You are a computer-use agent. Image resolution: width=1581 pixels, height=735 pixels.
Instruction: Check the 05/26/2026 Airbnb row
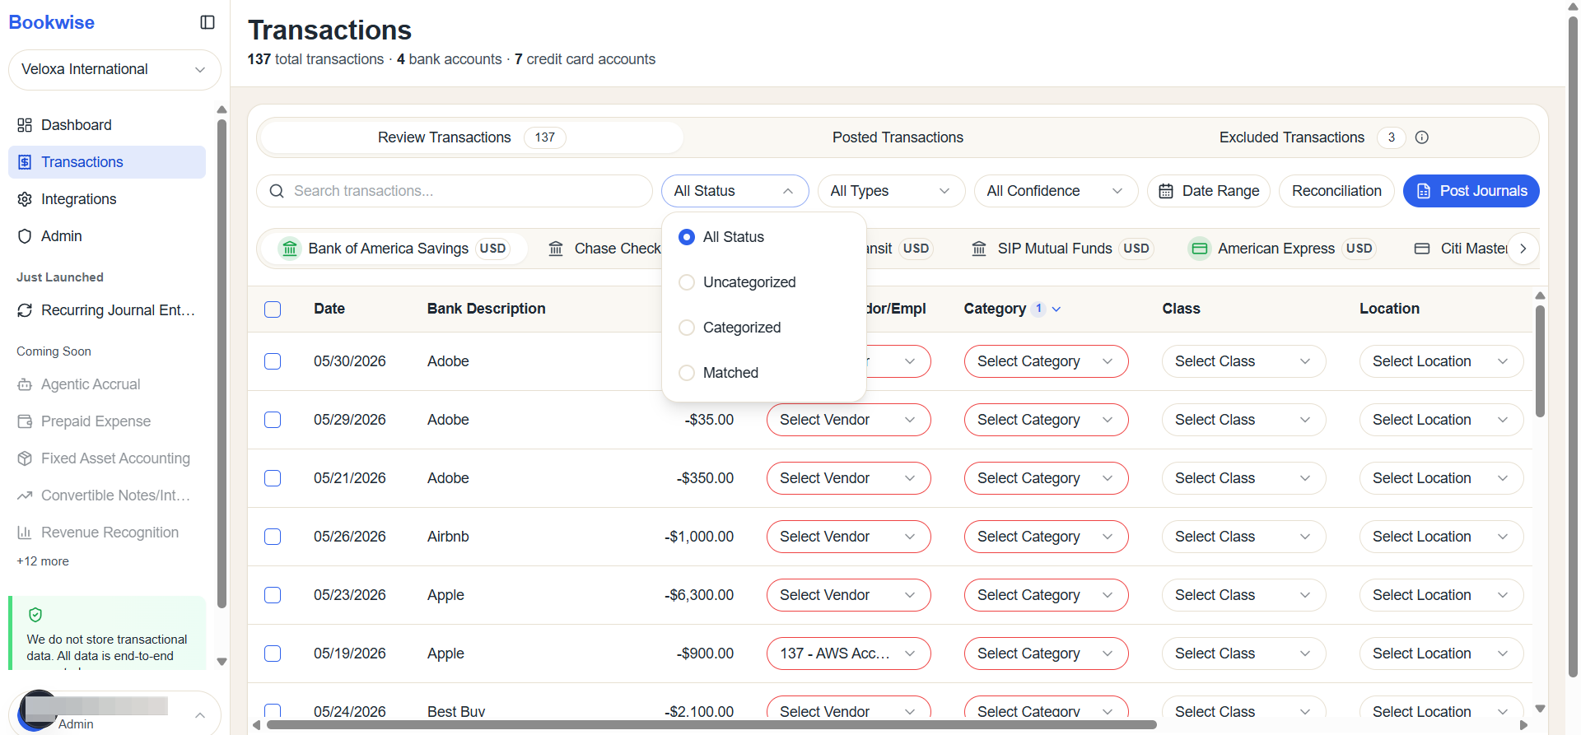coord(273,537)
